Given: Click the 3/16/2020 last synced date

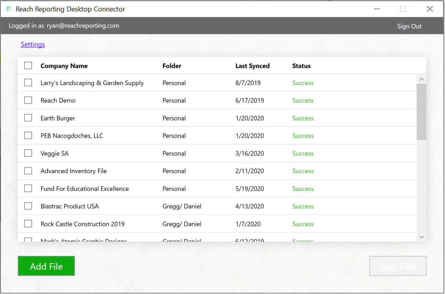Looking at the screenshot, I should tap(249, 153).
